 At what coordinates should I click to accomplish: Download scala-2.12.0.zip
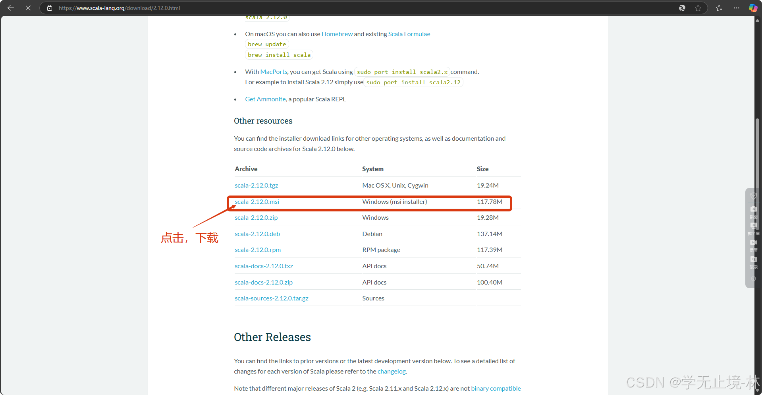pos(256,218)
